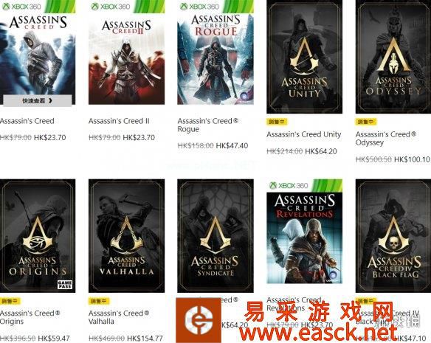Click the quick view button on Assassin's Creed
This screenshot has height=343, width=431.
pos(38,101)
